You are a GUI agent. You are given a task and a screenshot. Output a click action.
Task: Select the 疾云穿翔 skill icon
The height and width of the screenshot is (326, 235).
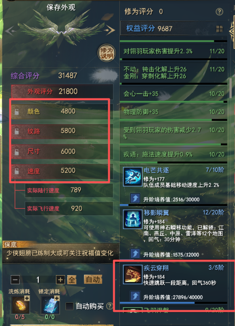pyautogui.click(x=132, y=274)
